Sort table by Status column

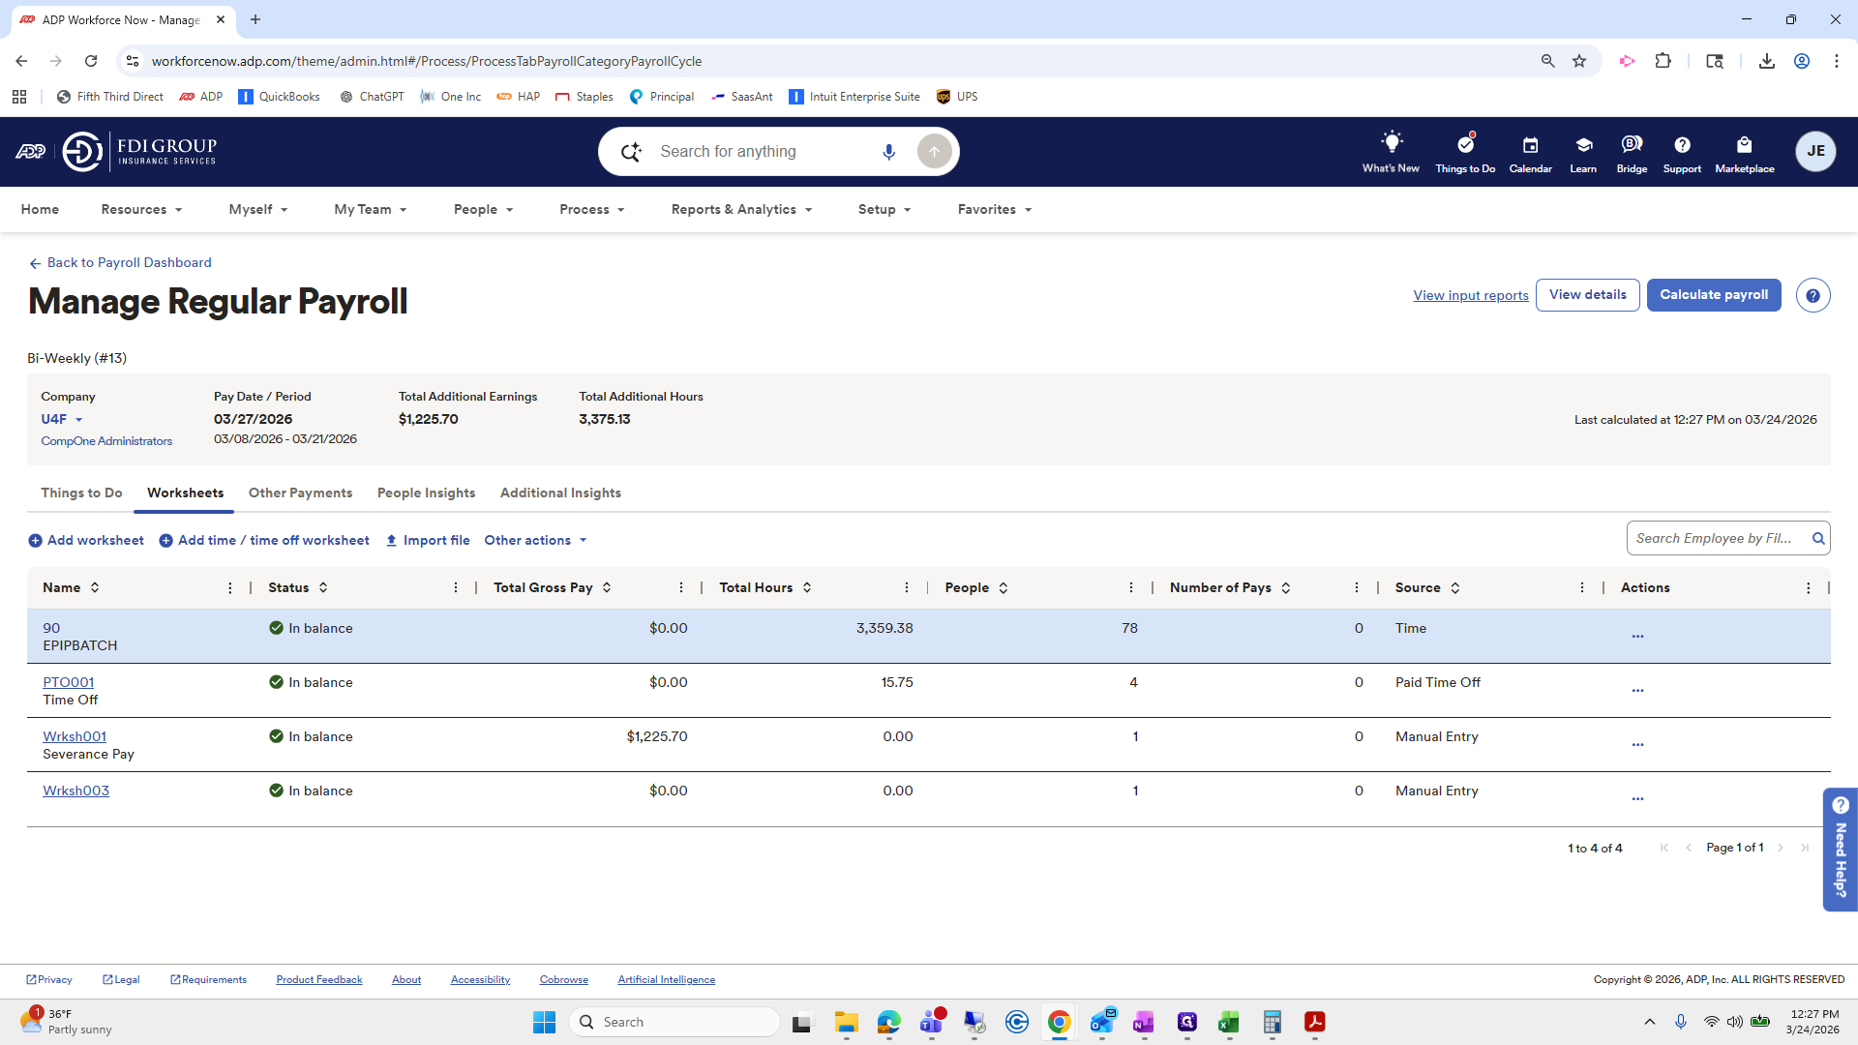[x=323, y=588]
